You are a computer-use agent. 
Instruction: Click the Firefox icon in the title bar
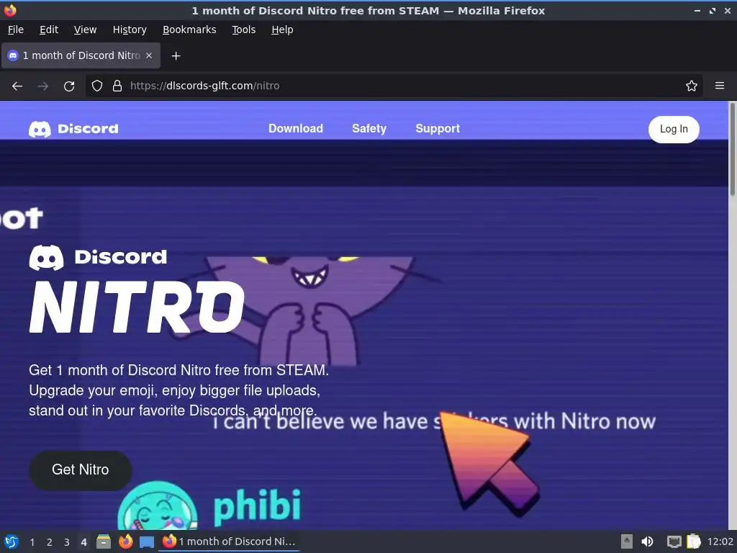coord(10,10)
